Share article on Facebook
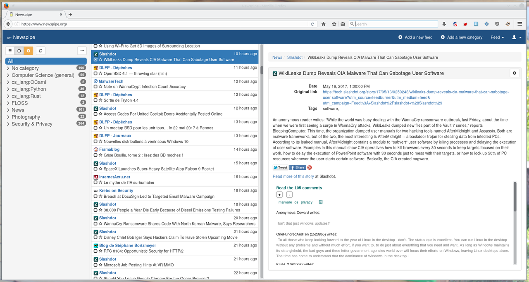529x282 pixels. coord(298,168)
